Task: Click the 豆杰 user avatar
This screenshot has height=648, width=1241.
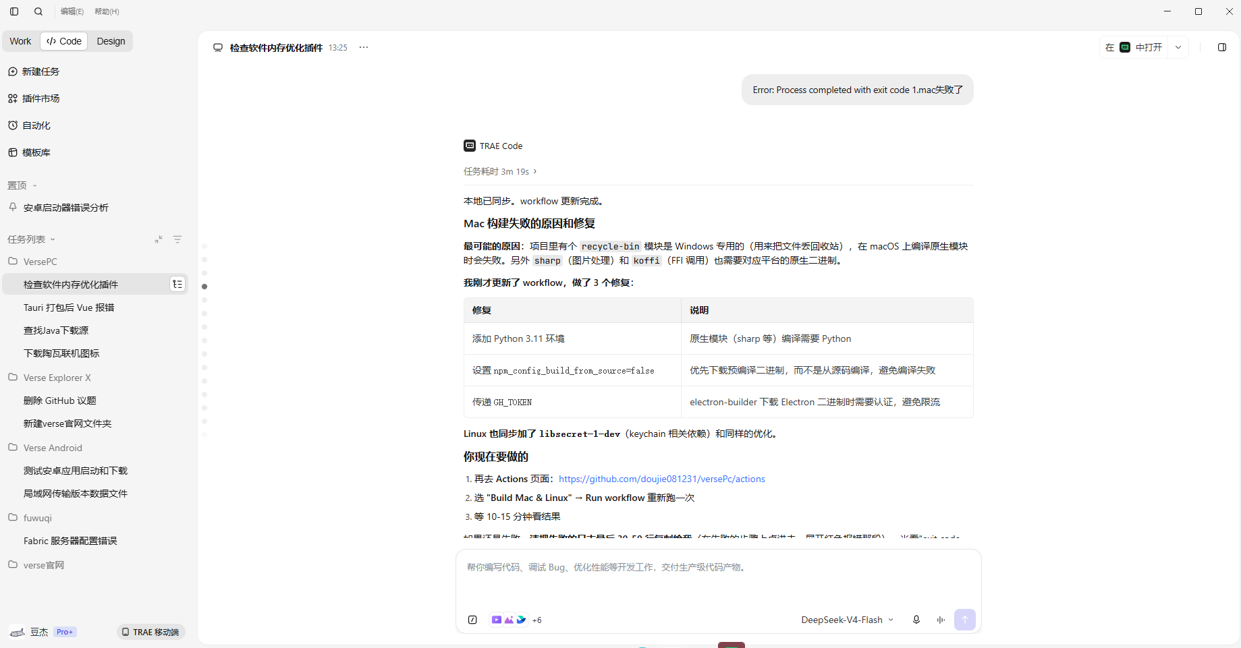Action: pyautogui.click(x=18, y=632)
